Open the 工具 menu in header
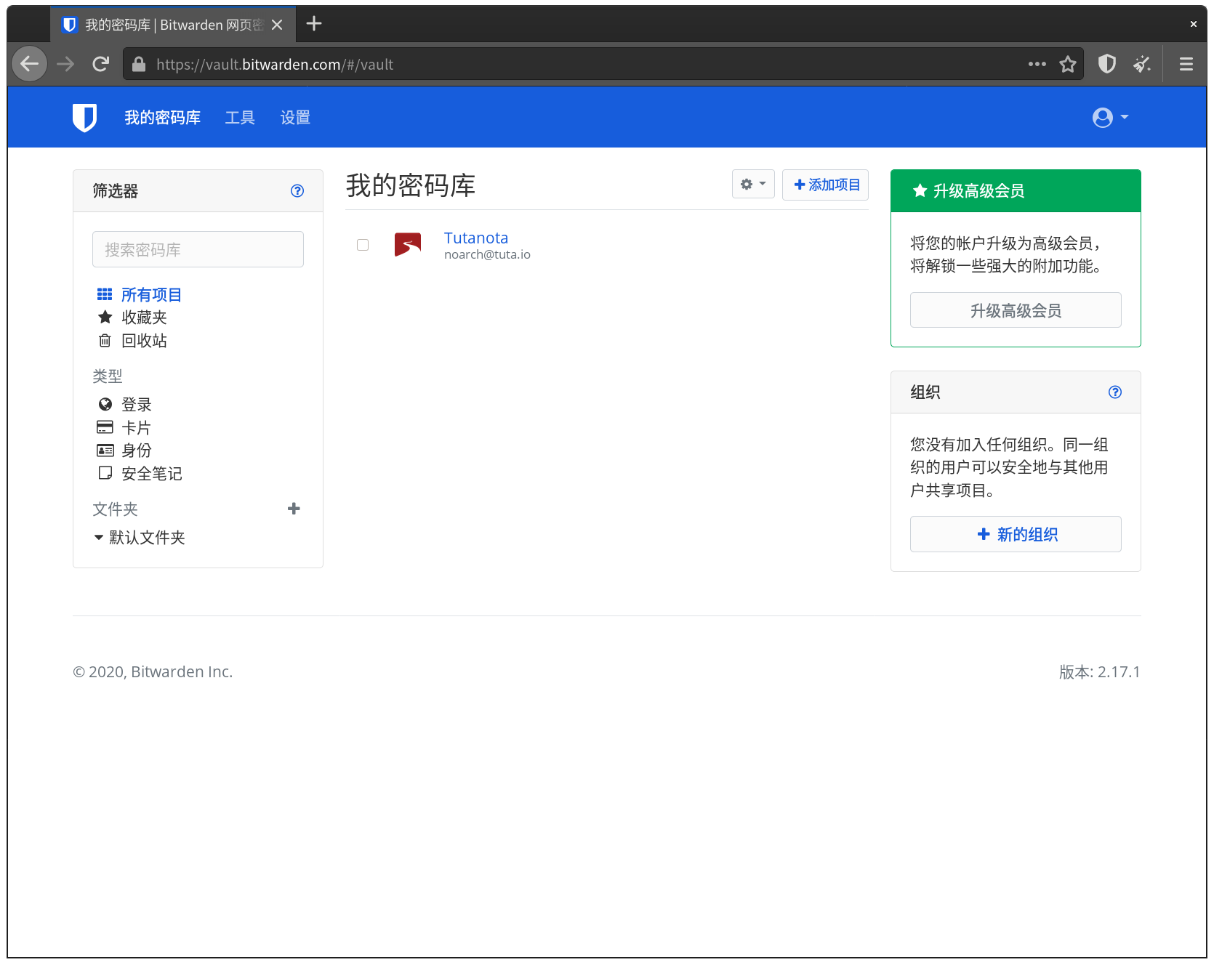 coord(240,118)
